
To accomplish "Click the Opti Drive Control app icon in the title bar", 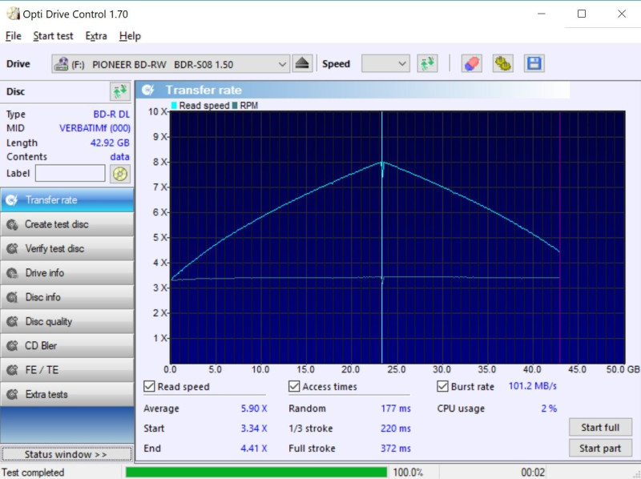I will click(x=13, y=14).
